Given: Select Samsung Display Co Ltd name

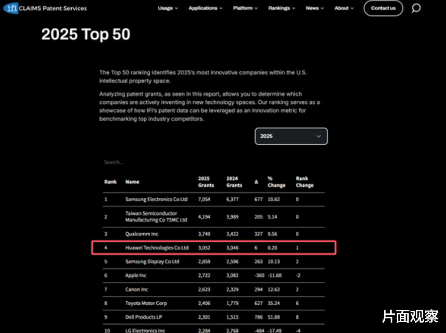Looking at the screenshot, I should pyautogui.click(x=152, y=261).
